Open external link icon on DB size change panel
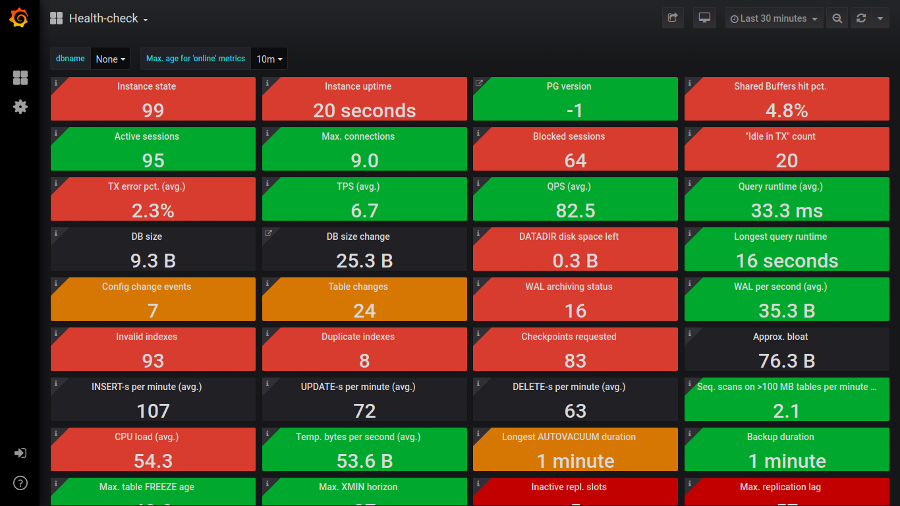The image size is (900, 506). pyautogui.click(x=268, y=233)
